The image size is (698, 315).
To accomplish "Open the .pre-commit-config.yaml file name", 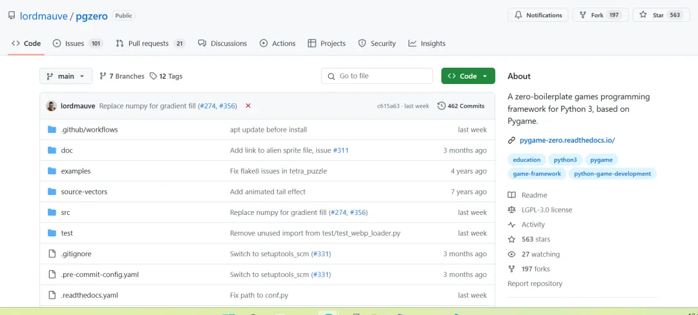I will (x=100, y=274).
